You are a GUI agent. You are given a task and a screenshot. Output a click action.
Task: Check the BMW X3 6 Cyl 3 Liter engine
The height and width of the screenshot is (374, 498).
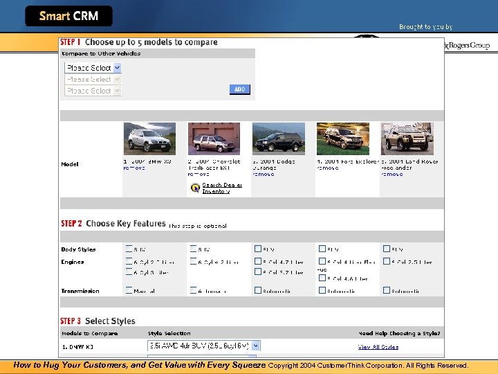[129, 271]
